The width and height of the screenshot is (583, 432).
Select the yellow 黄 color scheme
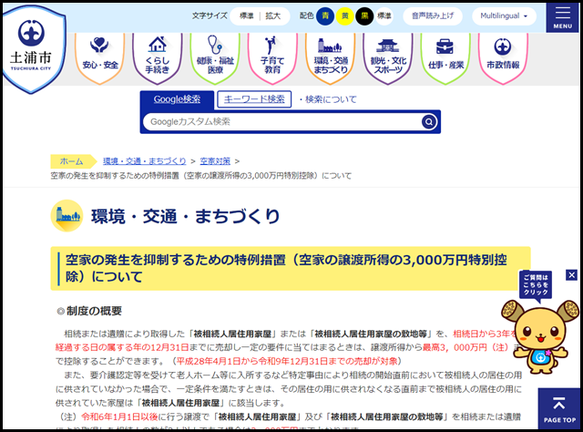344,16
